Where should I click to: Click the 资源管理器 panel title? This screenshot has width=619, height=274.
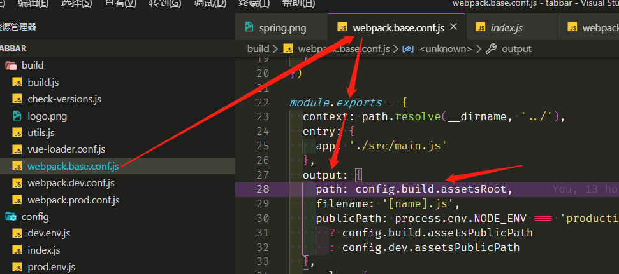tap(18, 27)
